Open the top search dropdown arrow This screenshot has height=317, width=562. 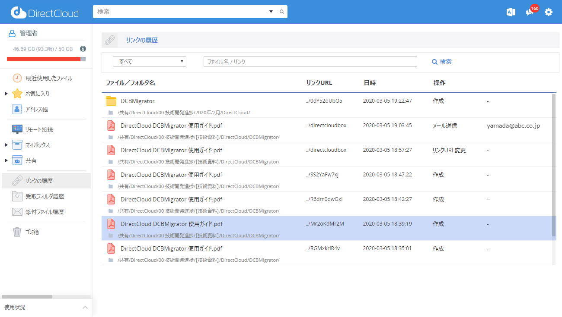click(x=271, y=12)
